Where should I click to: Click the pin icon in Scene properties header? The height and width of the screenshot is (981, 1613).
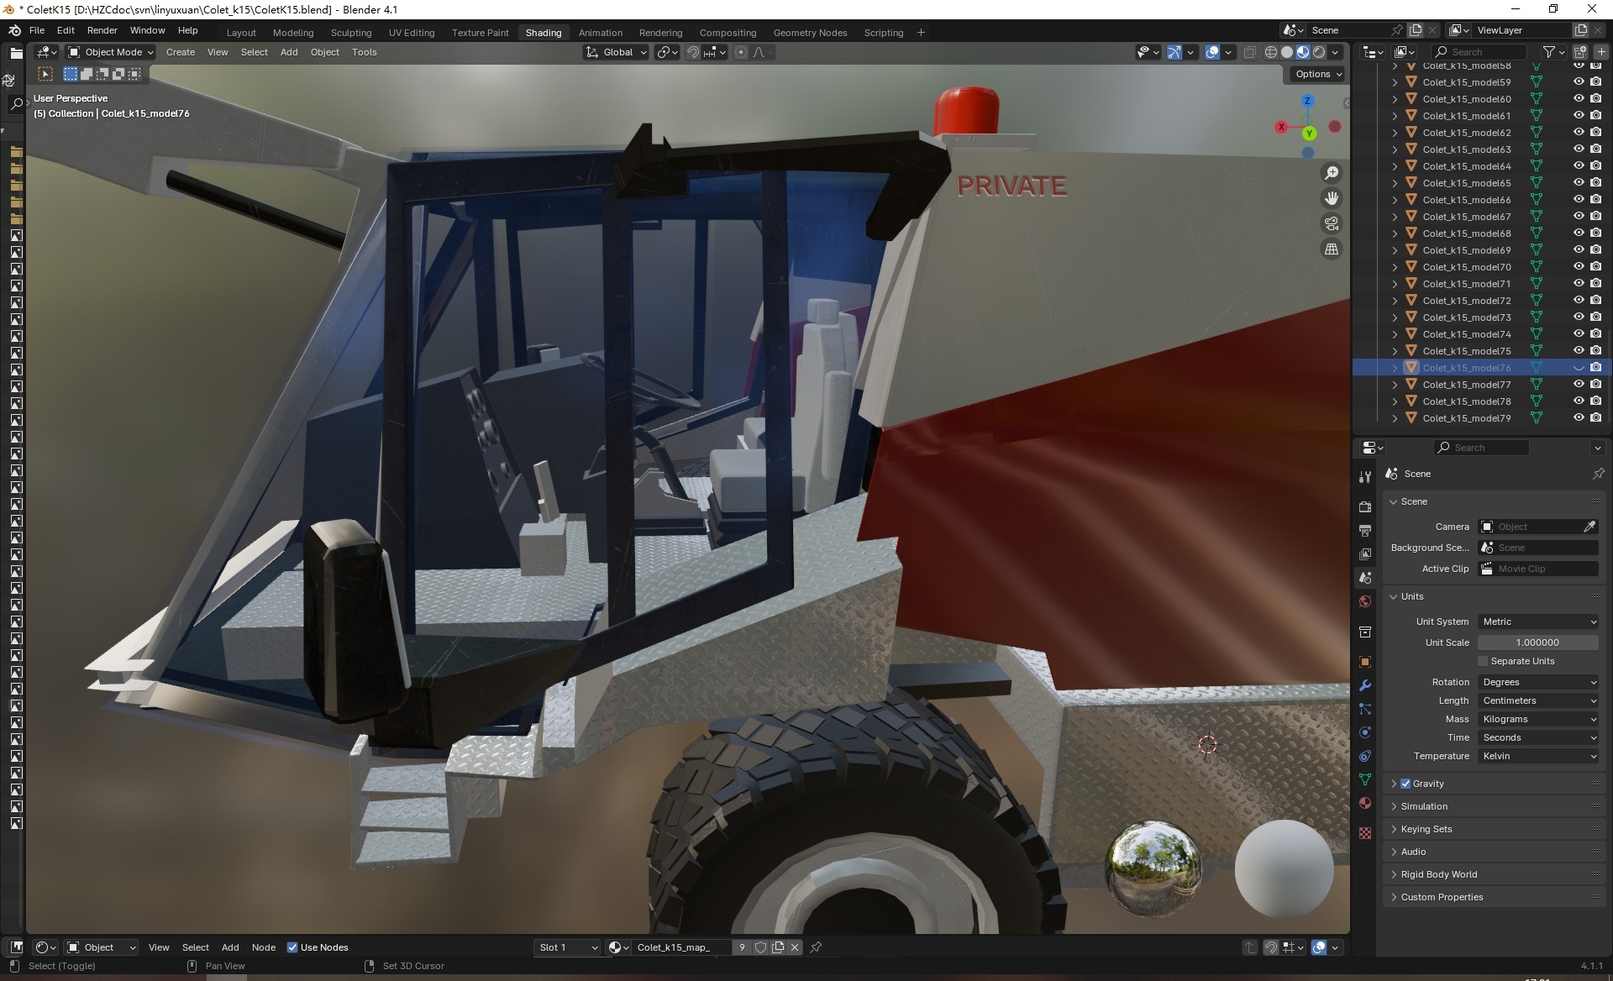(1598, 474)
